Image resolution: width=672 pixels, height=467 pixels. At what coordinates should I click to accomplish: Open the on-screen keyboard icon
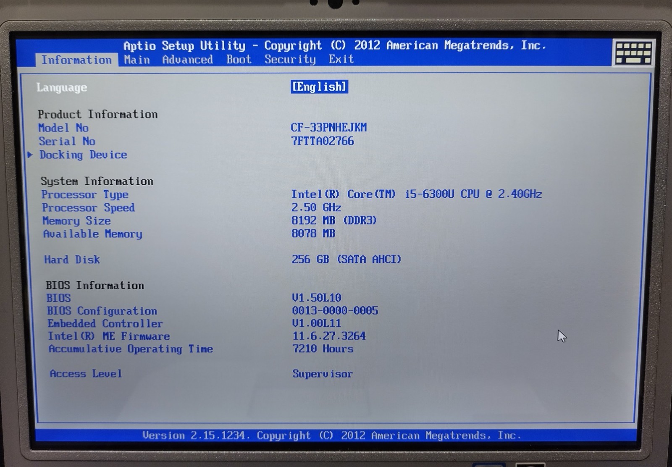(633, 52)
